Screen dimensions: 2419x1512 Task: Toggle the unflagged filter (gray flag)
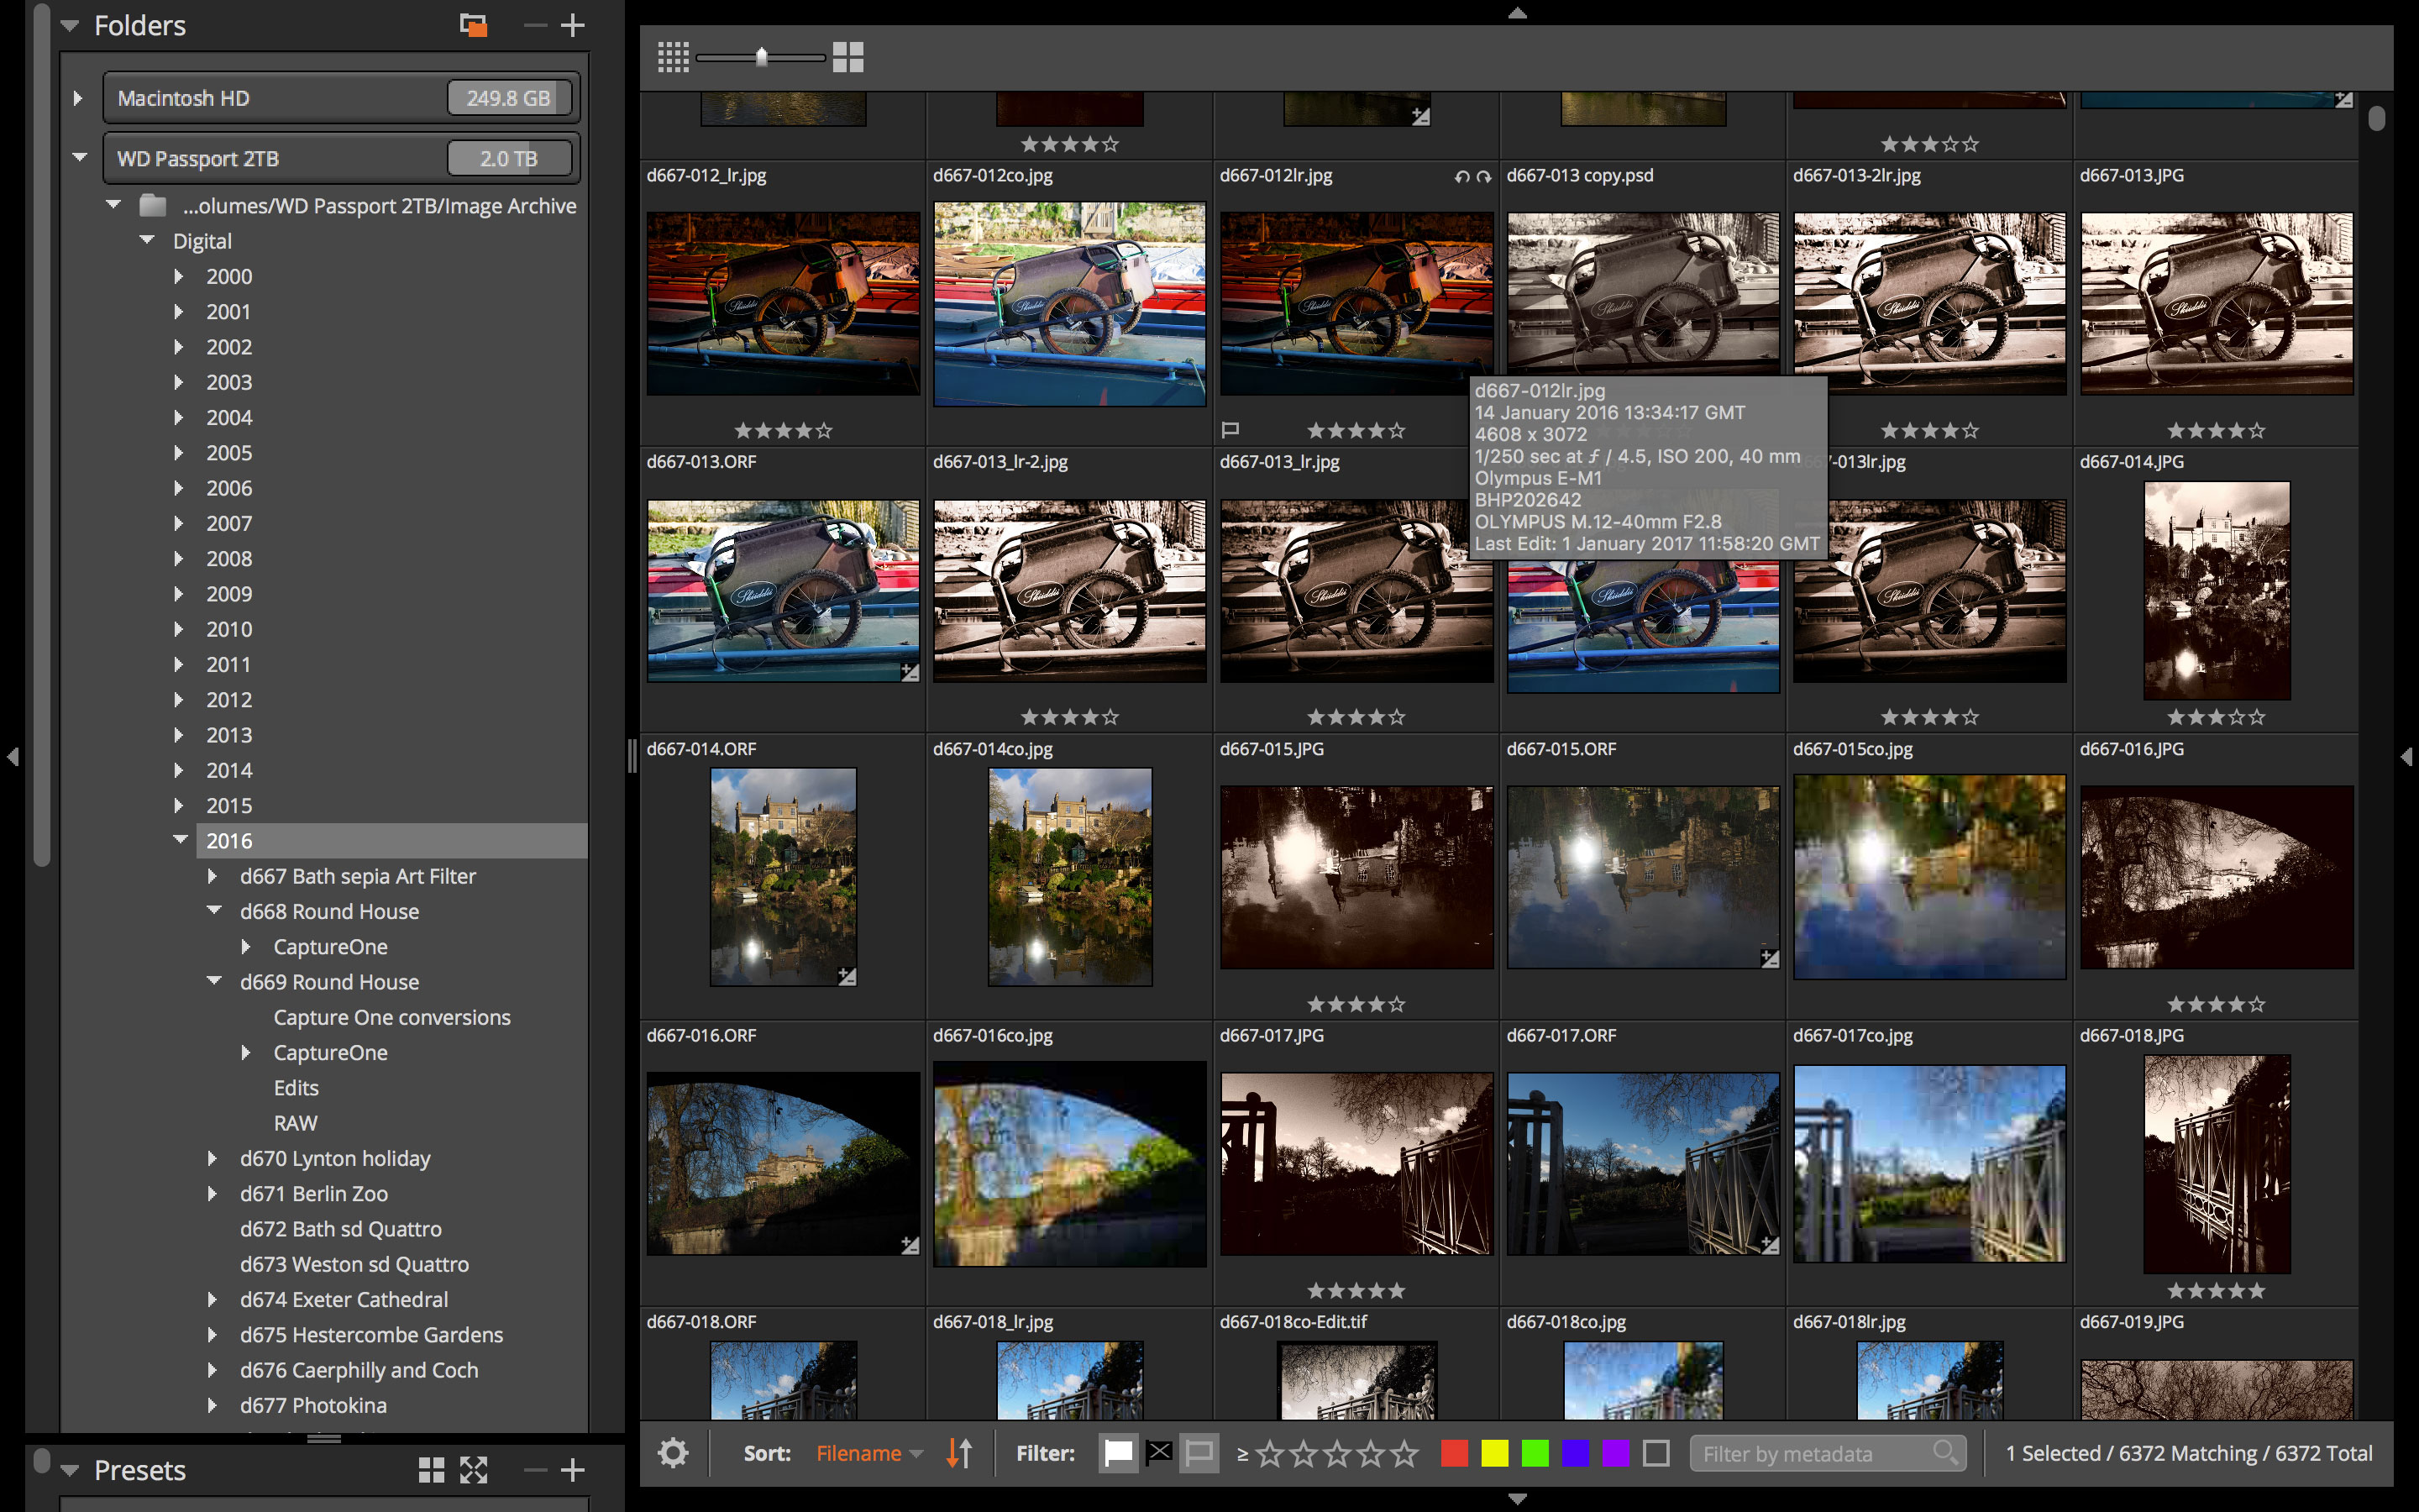click(x=1199, y=1453)
